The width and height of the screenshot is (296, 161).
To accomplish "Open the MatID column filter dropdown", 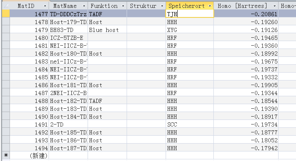I will [45, 6].
